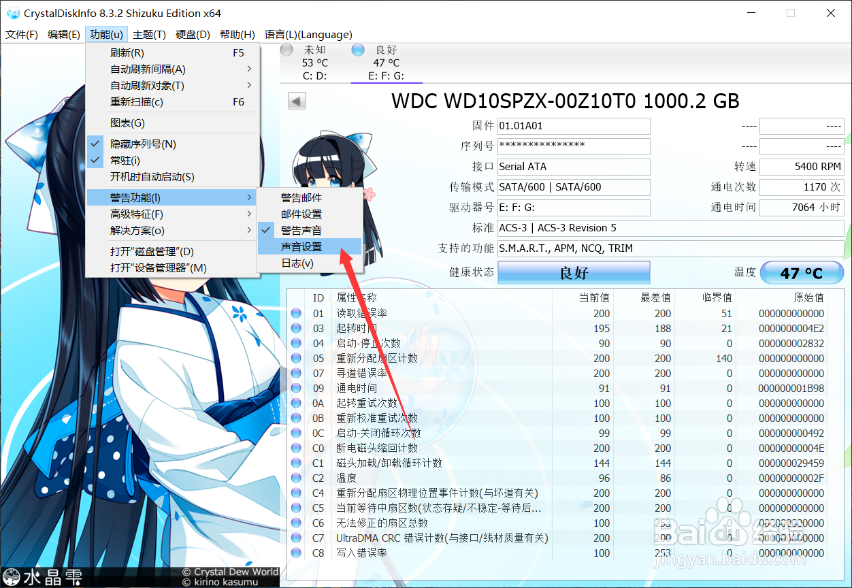
Task: Open 图表(G) from the menu
Action: [172, 123]
